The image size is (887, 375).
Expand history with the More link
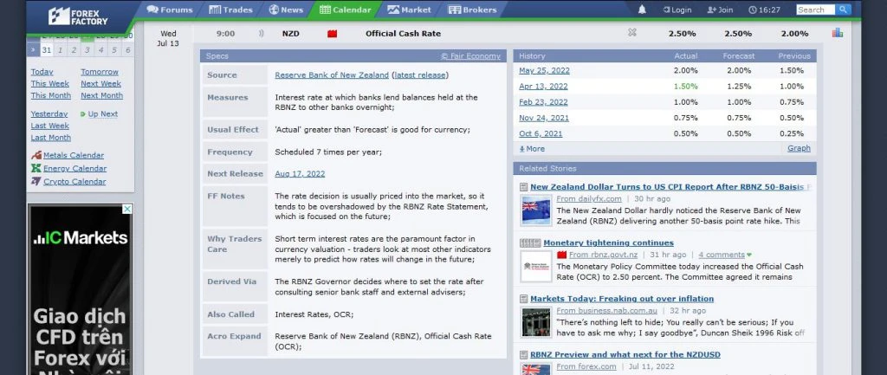click(x=532, y=149)
